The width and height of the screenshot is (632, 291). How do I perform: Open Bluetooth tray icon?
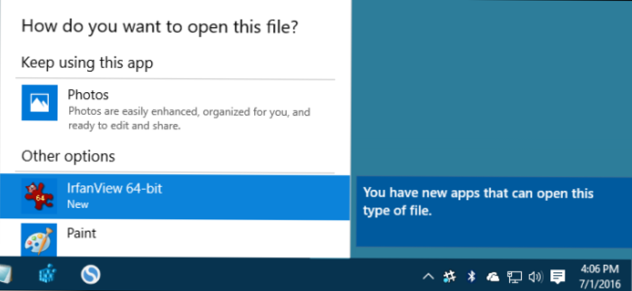471,277
